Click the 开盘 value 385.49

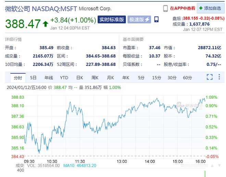[47, 47]
